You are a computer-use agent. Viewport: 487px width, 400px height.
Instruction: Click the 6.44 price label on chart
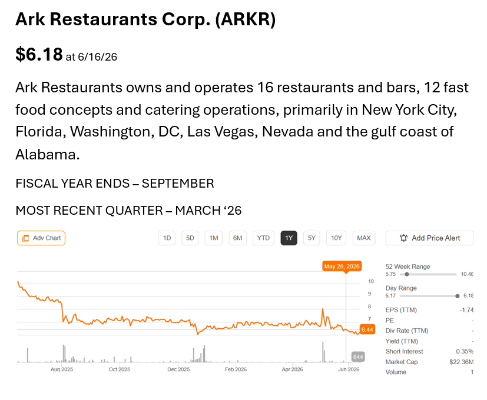pyautogui.click(x=367, y=329)
